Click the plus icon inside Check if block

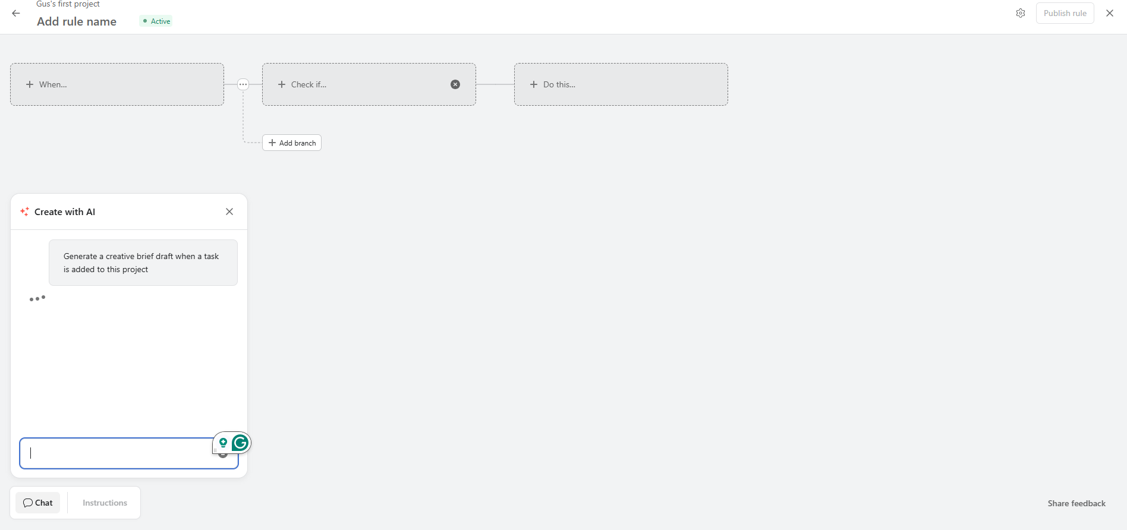pos(281,84)
